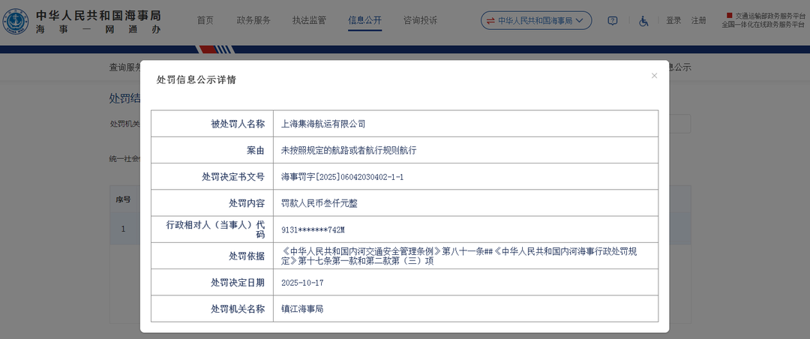Screen dimensions: 810x339
Task: Click the China MSA logo emblem
Action: pos(16,22)
